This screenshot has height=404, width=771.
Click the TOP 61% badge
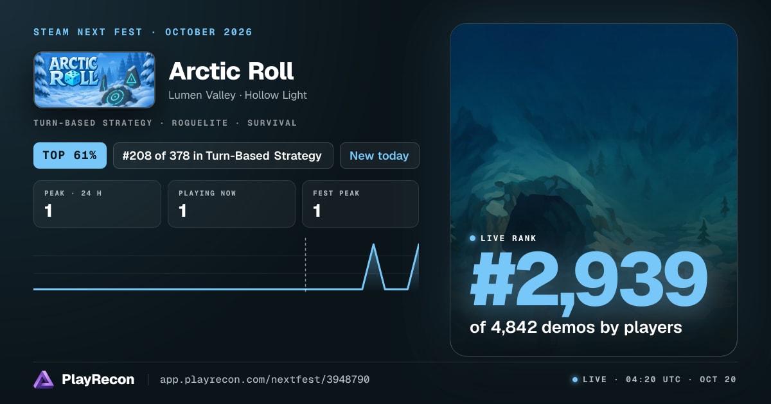[x=70, y=156]
